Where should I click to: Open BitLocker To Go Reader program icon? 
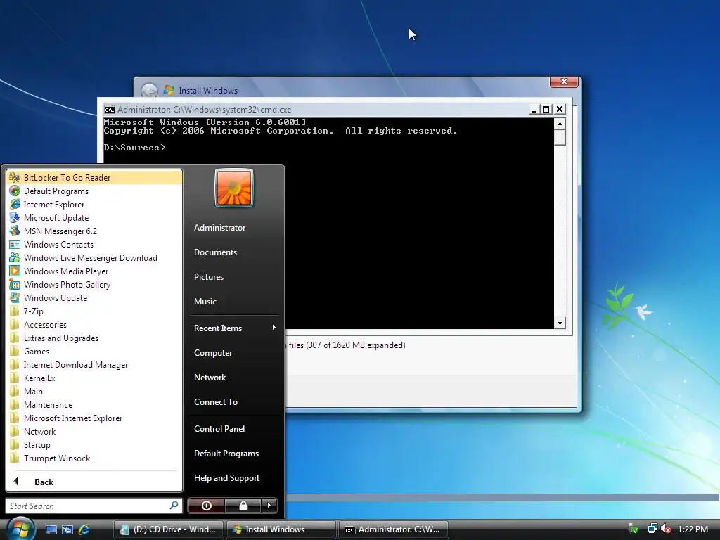pos(15,177)
